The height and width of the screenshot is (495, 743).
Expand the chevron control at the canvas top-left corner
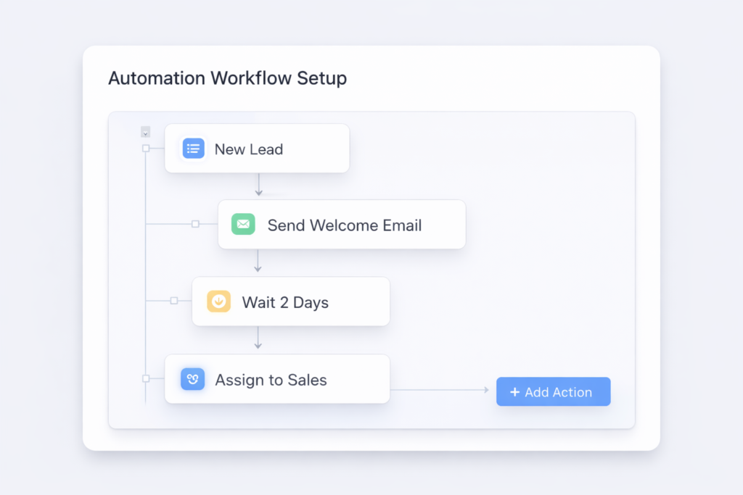pyautogui.click(x=145, y=131)
